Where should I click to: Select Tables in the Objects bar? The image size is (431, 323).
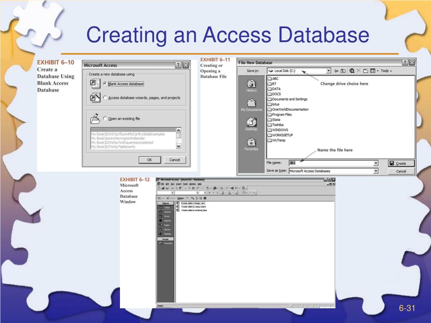pos(165,208)
